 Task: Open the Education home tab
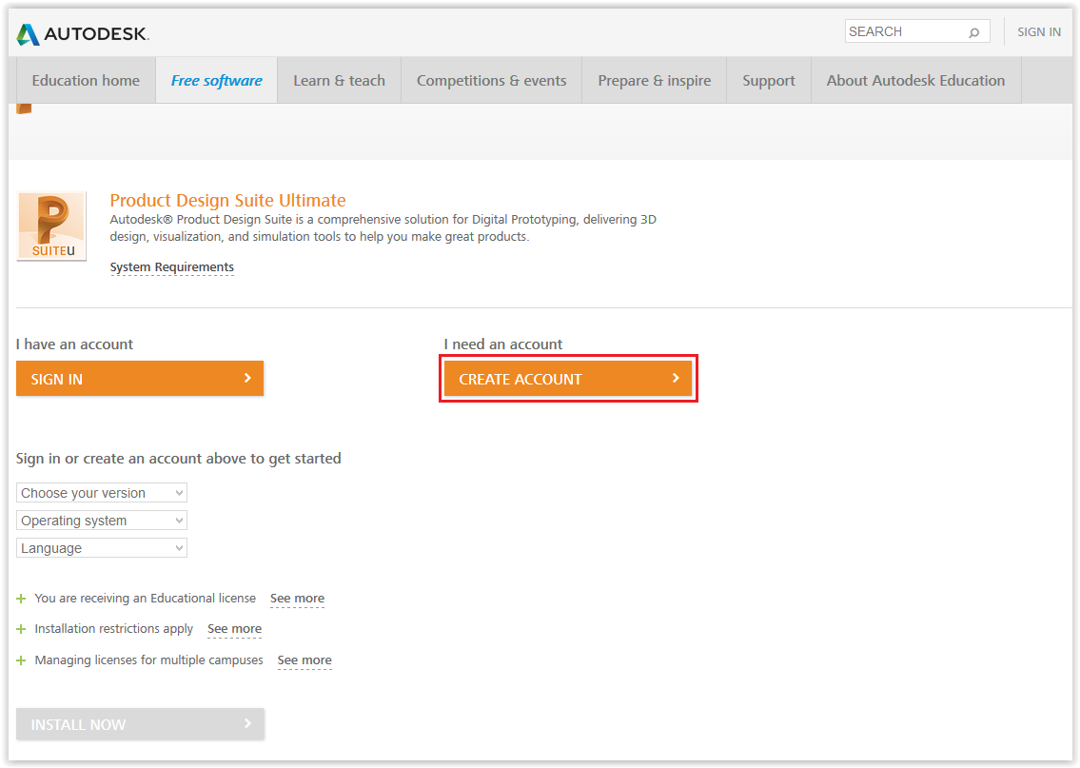pyautogui.click(x=86, y=81)
